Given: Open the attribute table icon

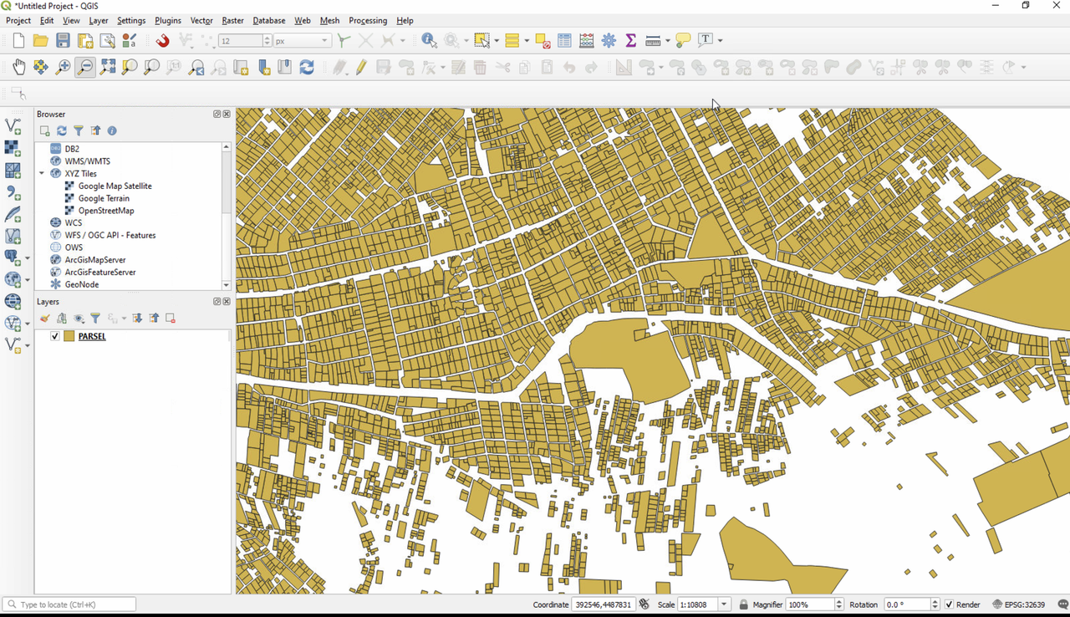Looking at the screenshot, I should (x=564, y=40).
